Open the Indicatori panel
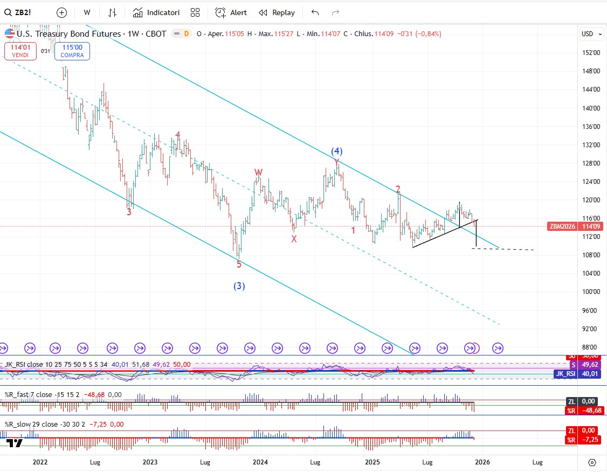 click(x=156, y=13)
